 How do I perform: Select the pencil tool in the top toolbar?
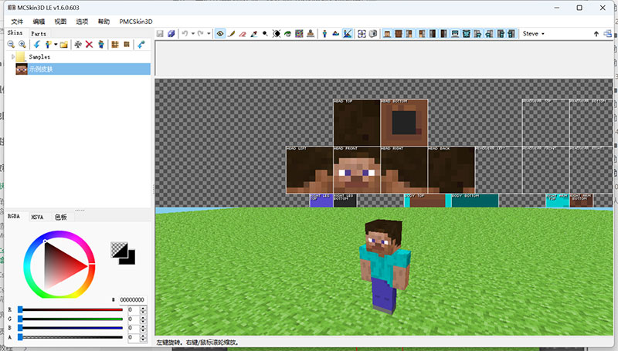point(231,34)
